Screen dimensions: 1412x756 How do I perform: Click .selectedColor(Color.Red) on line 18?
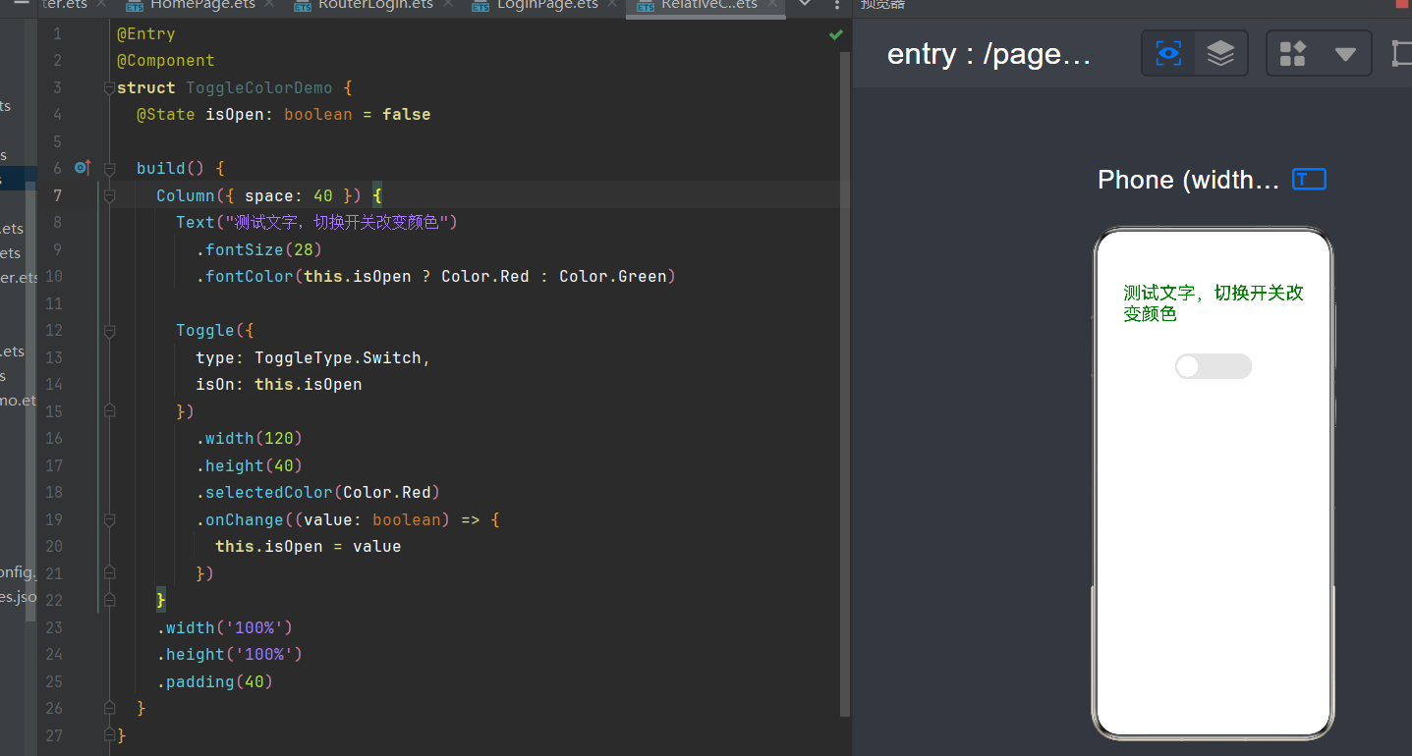(x=317, y=492)
